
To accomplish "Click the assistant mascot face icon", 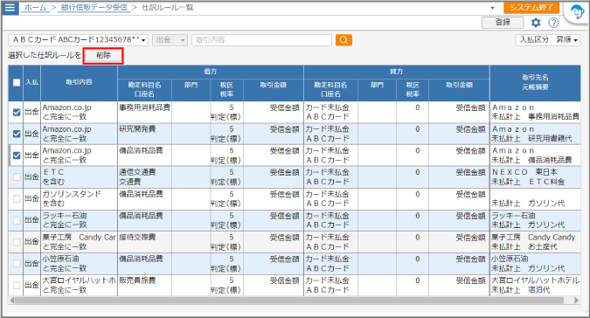I will coord(577,12).
